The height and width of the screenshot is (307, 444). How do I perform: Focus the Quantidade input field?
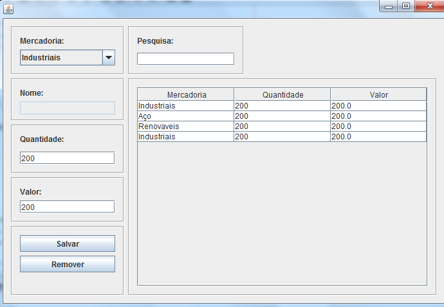coord(68,158)
